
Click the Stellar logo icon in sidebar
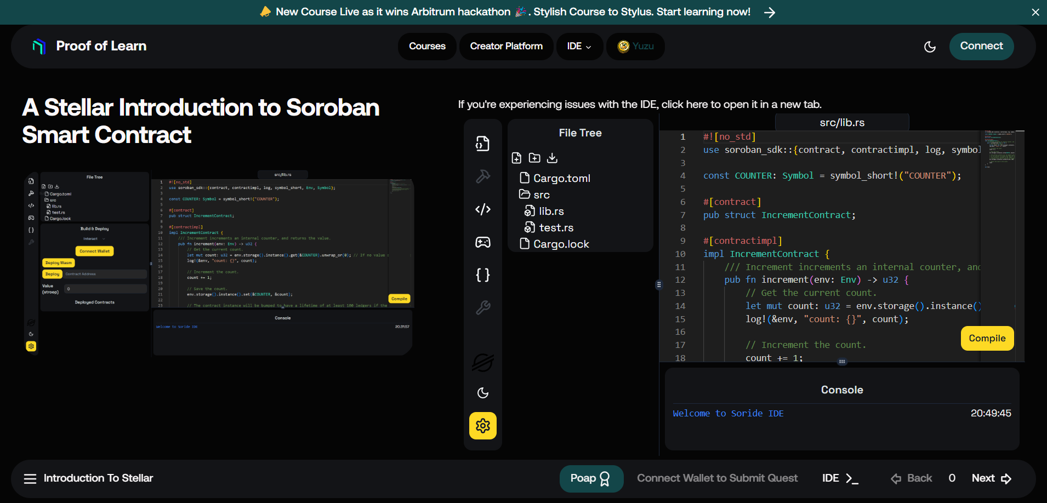[482, 363]
